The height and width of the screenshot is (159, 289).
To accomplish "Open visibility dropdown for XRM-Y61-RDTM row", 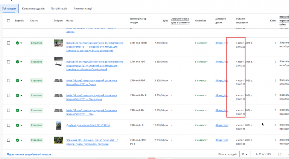I will pos(21,43).
